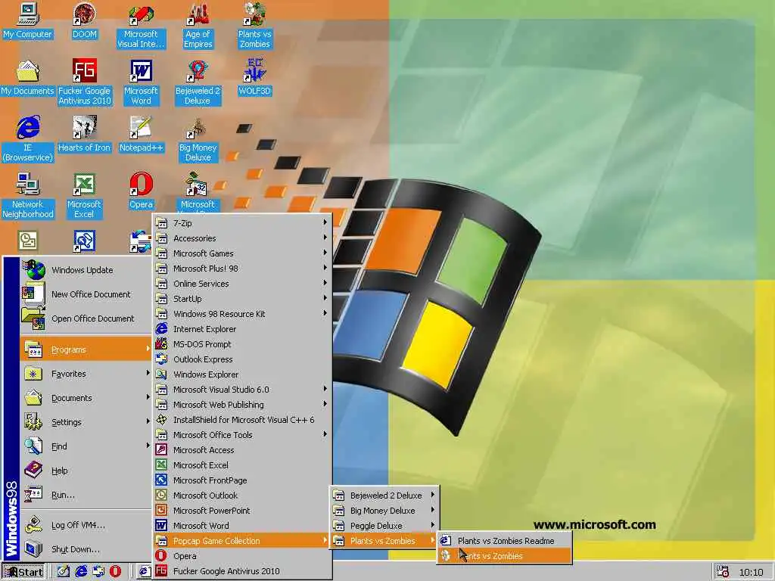Viewport: 775px width, 581px height.
Task: Click the Bejeweled 2 Deluxe desktop icon
Action: tap(198, 82)
